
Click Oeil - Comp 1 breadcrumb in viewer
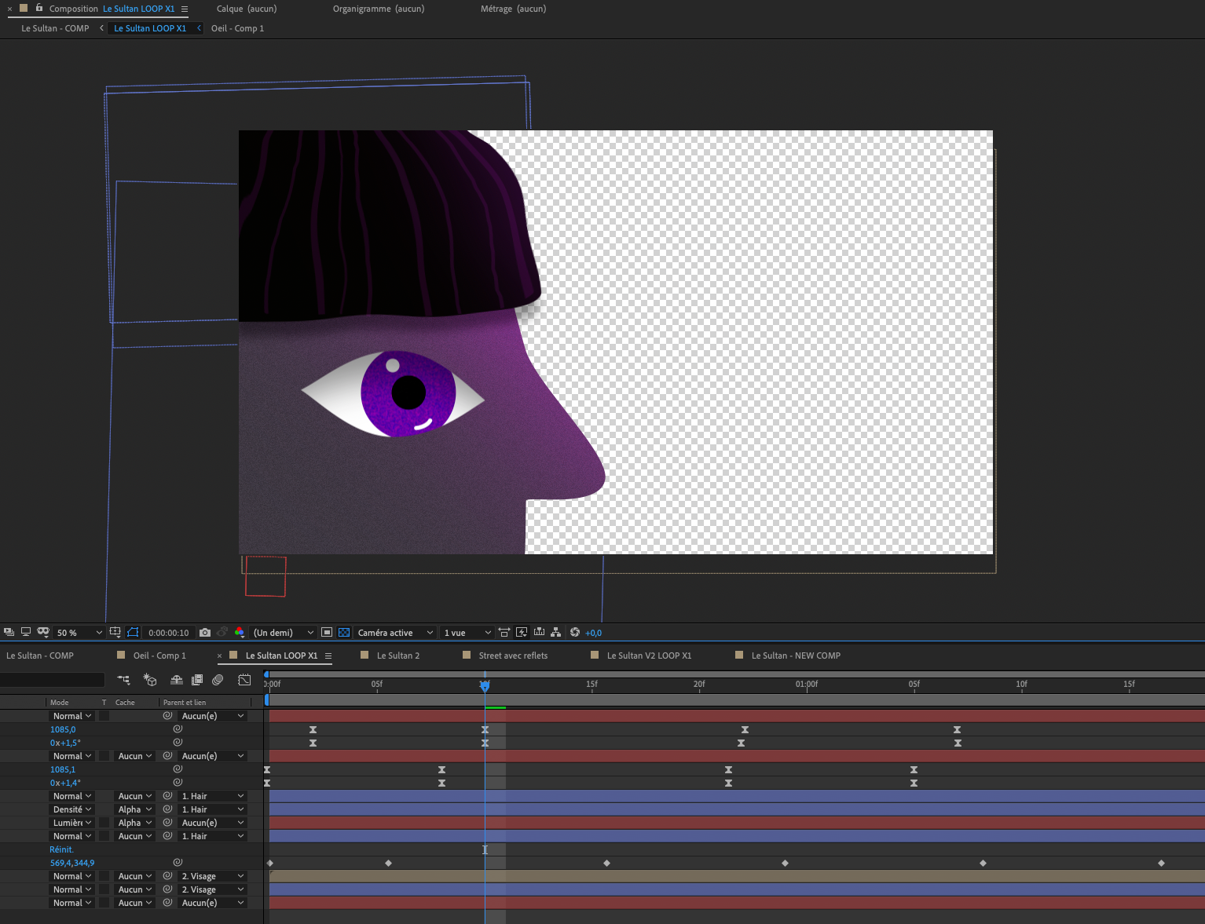click(237, 28)
